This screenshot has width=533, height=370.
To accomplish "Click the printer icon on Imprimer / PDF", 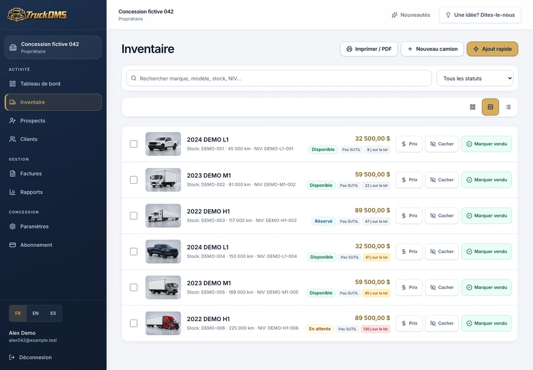I will (x=349, y=49).
